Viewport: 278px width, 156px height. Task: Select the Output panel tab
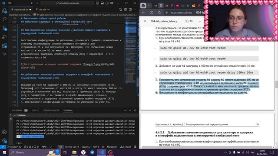(35, 110)
